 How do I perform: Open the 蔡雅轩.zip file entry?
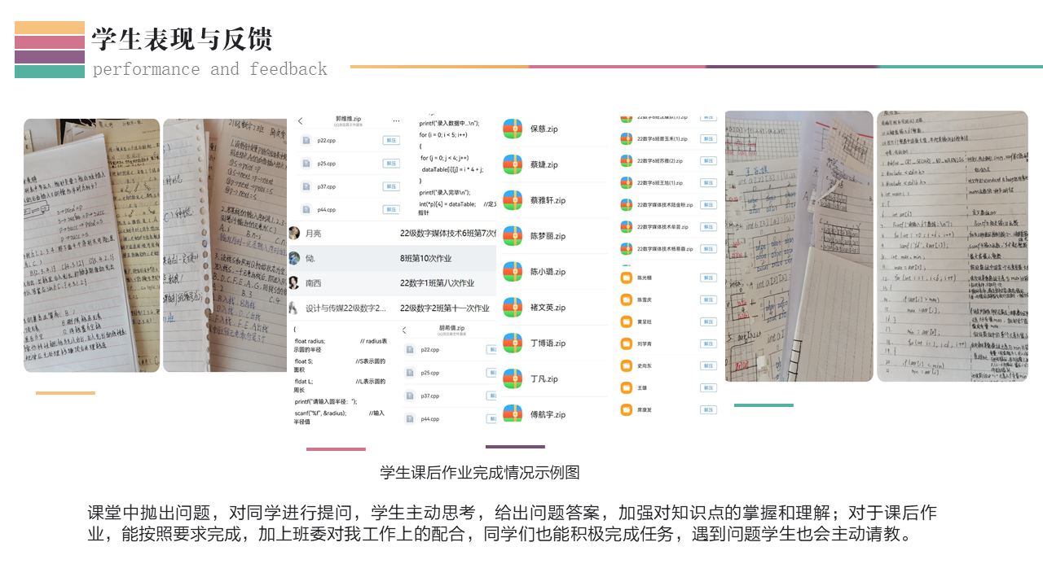click(x=548, y=200)
